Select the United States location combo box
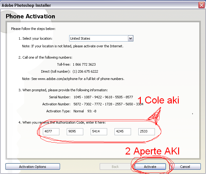This screenshot has width=206, height=174. pos(101,38)
